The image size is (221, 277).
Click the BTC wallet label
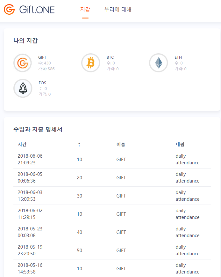coord(110,57)
